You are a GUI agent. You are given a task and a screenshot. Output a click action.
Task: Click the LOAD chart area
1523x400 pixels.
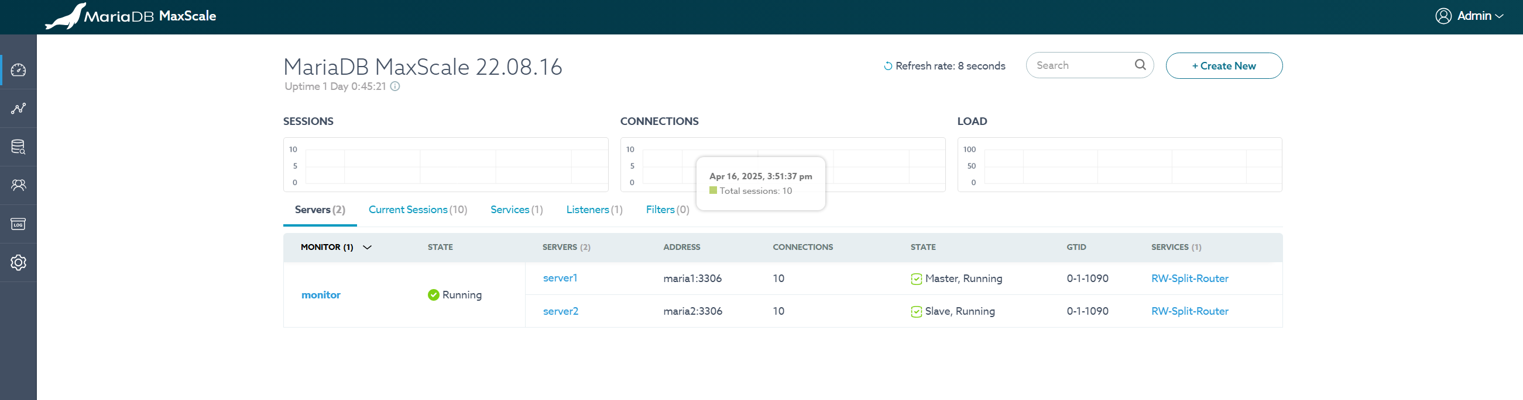(1120, 165)
